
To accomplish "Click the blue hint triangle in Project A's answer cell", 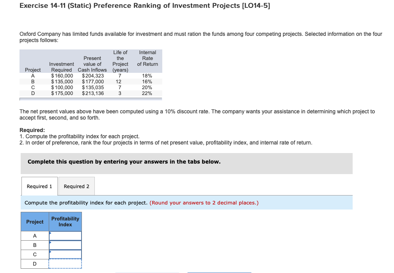I will tap(50, 233).
